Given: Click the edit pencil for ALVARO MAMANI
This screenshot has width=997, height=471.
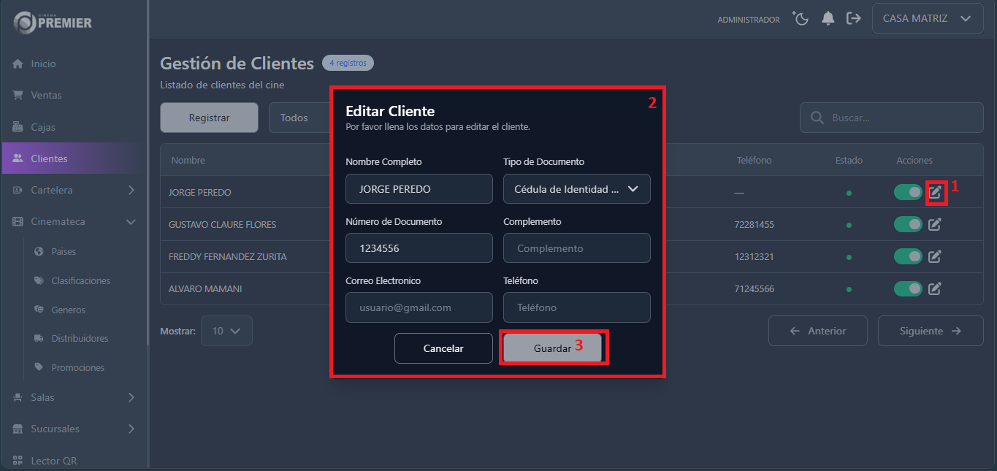Looking at the screenshot, I should tap(934, 288).
